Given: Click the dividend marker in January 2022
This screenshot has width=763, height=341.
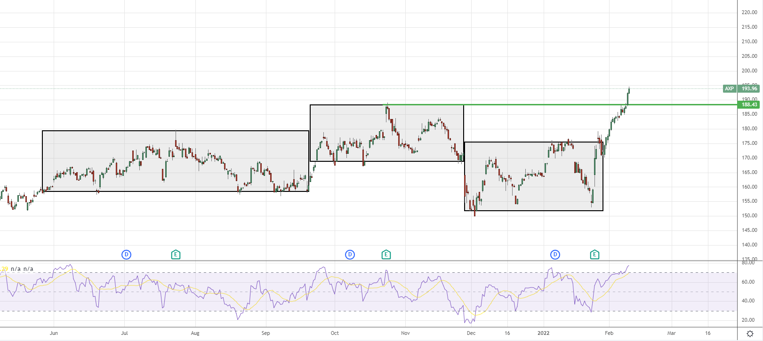Looking at the screenshot, I should point(555,254).
